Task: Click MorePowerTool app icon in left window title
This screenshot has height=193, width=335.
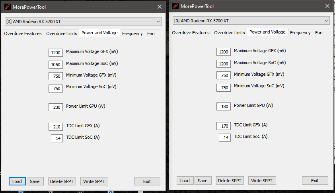Action: 8,7
